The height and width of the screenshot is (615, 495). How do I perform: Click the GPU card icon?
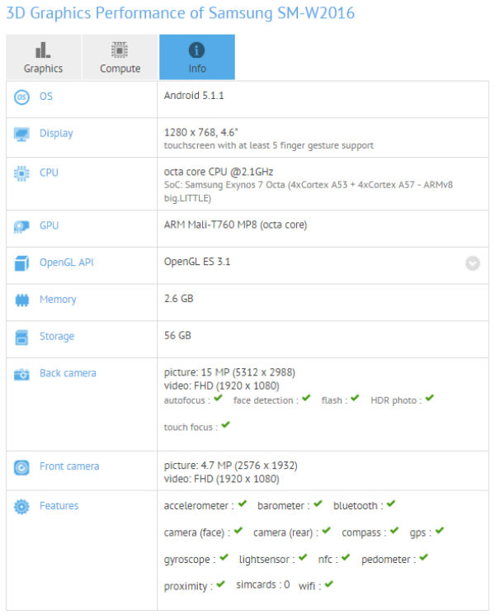tap(21, 226)
